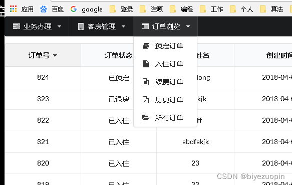Screen dimensions: 292x185
Task: Click the 订单状态 column header
Action: tap(119, 55)
